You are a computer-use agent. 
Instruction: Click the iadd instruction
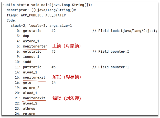(27, 62)
